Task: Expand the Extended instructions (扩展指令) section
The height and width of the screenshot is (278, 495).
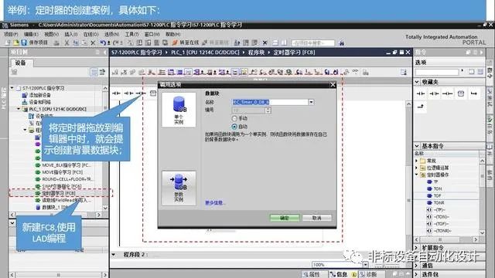Action: coord(417,248)
